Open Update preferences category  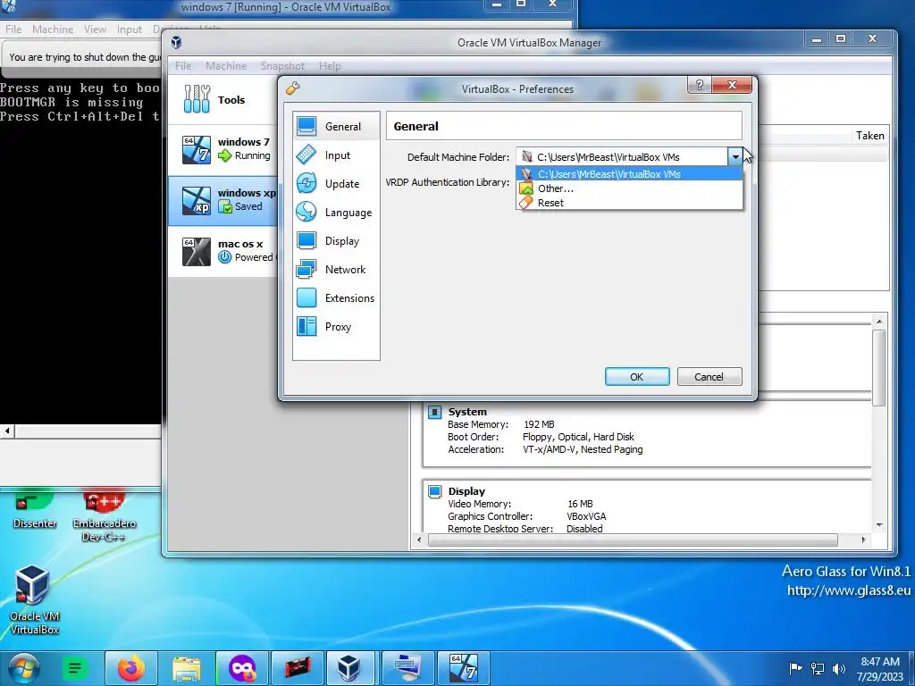[x=336, y=183]
